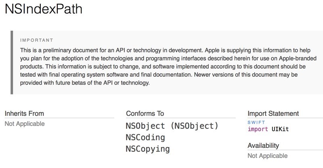323x168 pixels.
Task: Click the parenthesized (NSObject) text
Action: click(194, 126)
